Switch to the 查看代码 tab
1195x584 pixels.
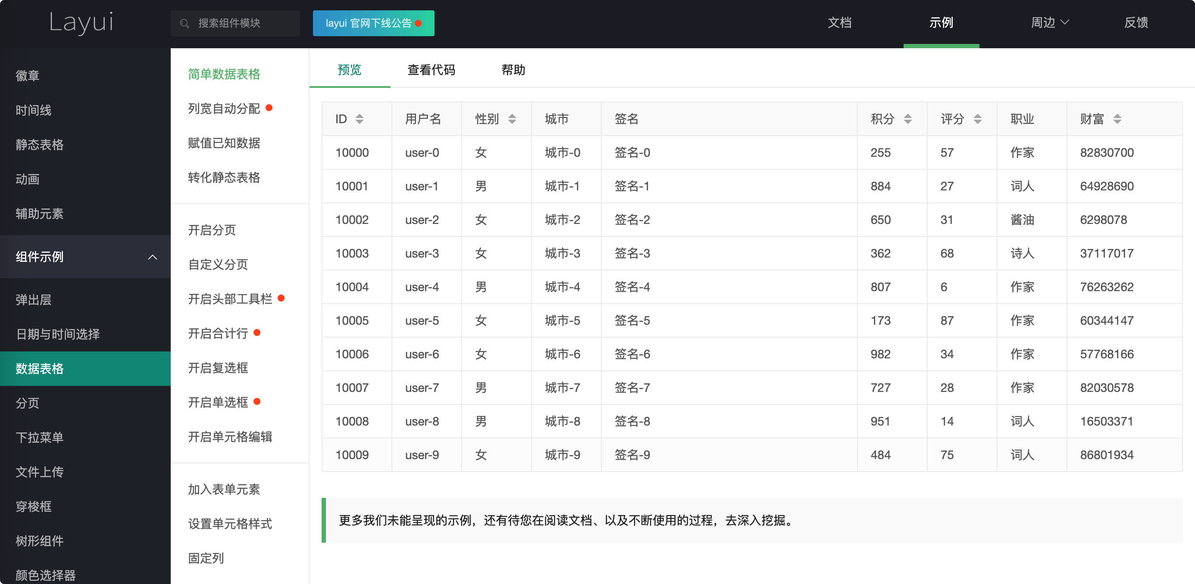431,69
